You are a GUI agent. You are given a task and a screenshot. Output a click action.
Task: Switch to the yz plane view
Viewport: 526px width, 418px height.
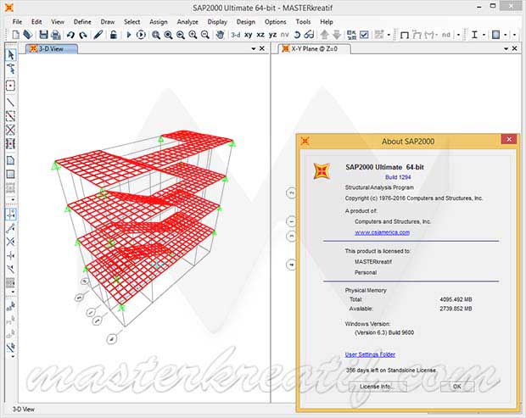272,35
